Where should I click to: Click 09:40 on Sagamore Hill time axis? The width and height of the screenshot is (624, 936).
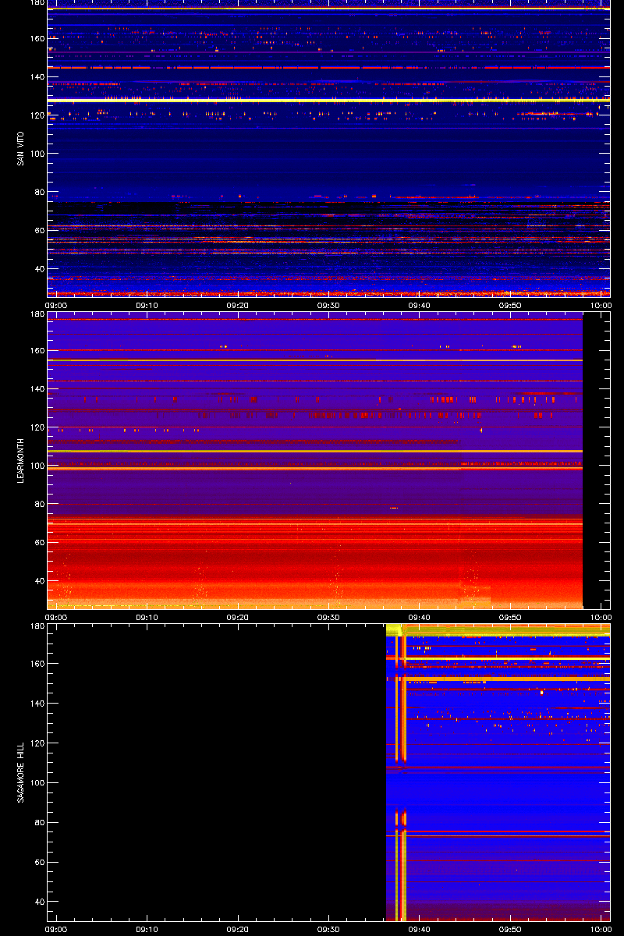tap(420, 930)
